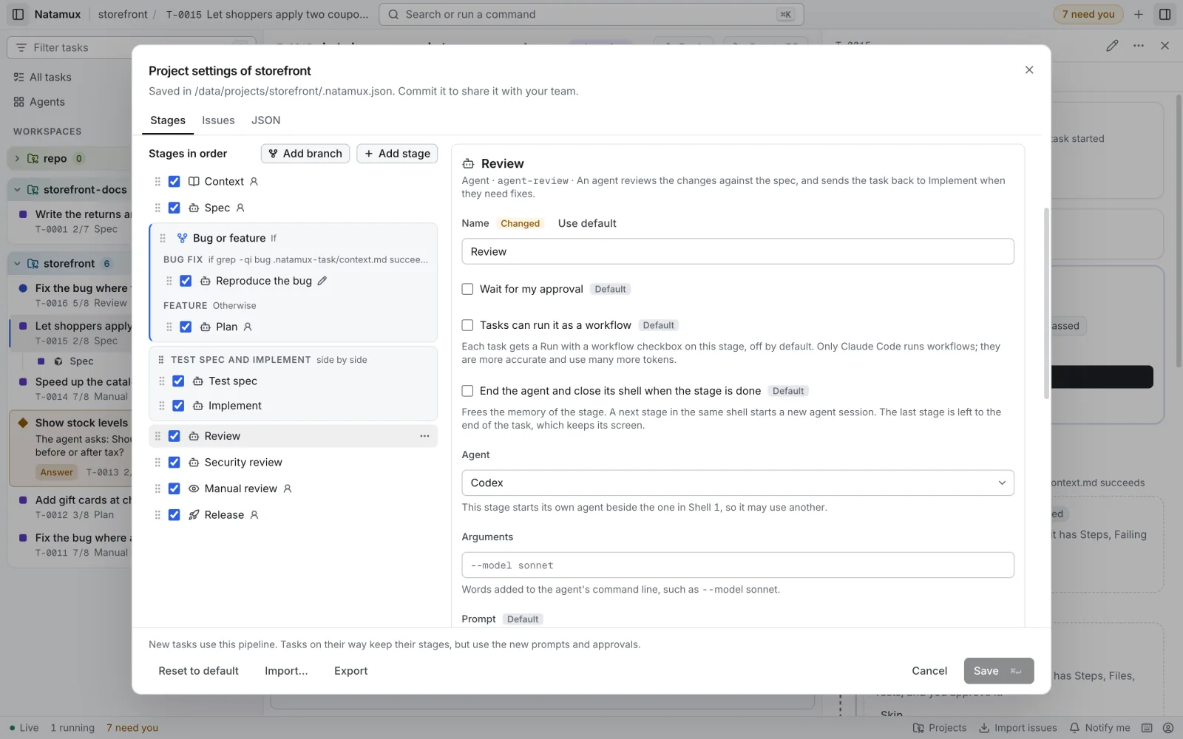Open All tasks in sidebar
The width and height of the screenshot is (1183, 739).
pyautogui.click(x=50, y=77)
